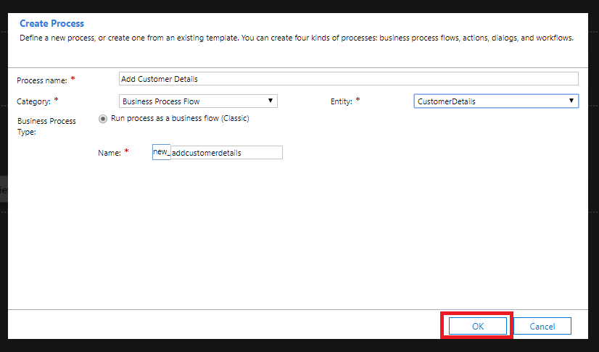The image size is (599, 352).
Task: Click the Cancel button
Action: pos(542,326)
